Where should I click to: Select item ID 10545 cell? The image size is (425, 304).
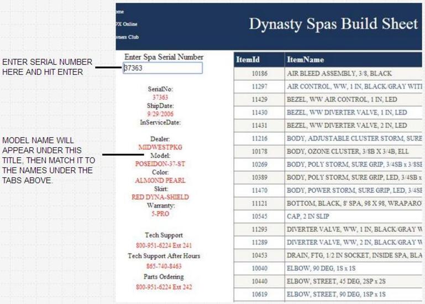click(259, 217)
